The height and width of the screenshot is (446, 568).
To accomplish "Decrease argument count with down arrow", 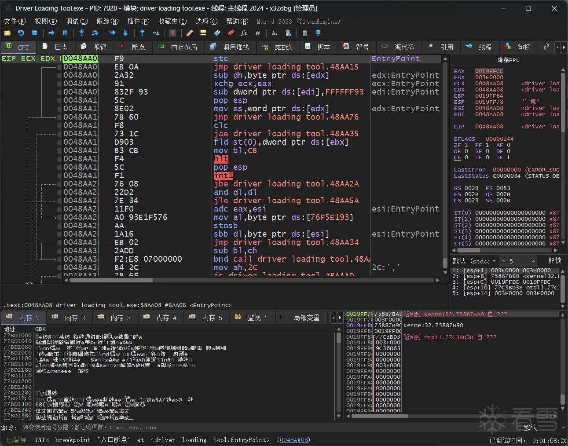I will pyautogui.click(x=503, y=261).
